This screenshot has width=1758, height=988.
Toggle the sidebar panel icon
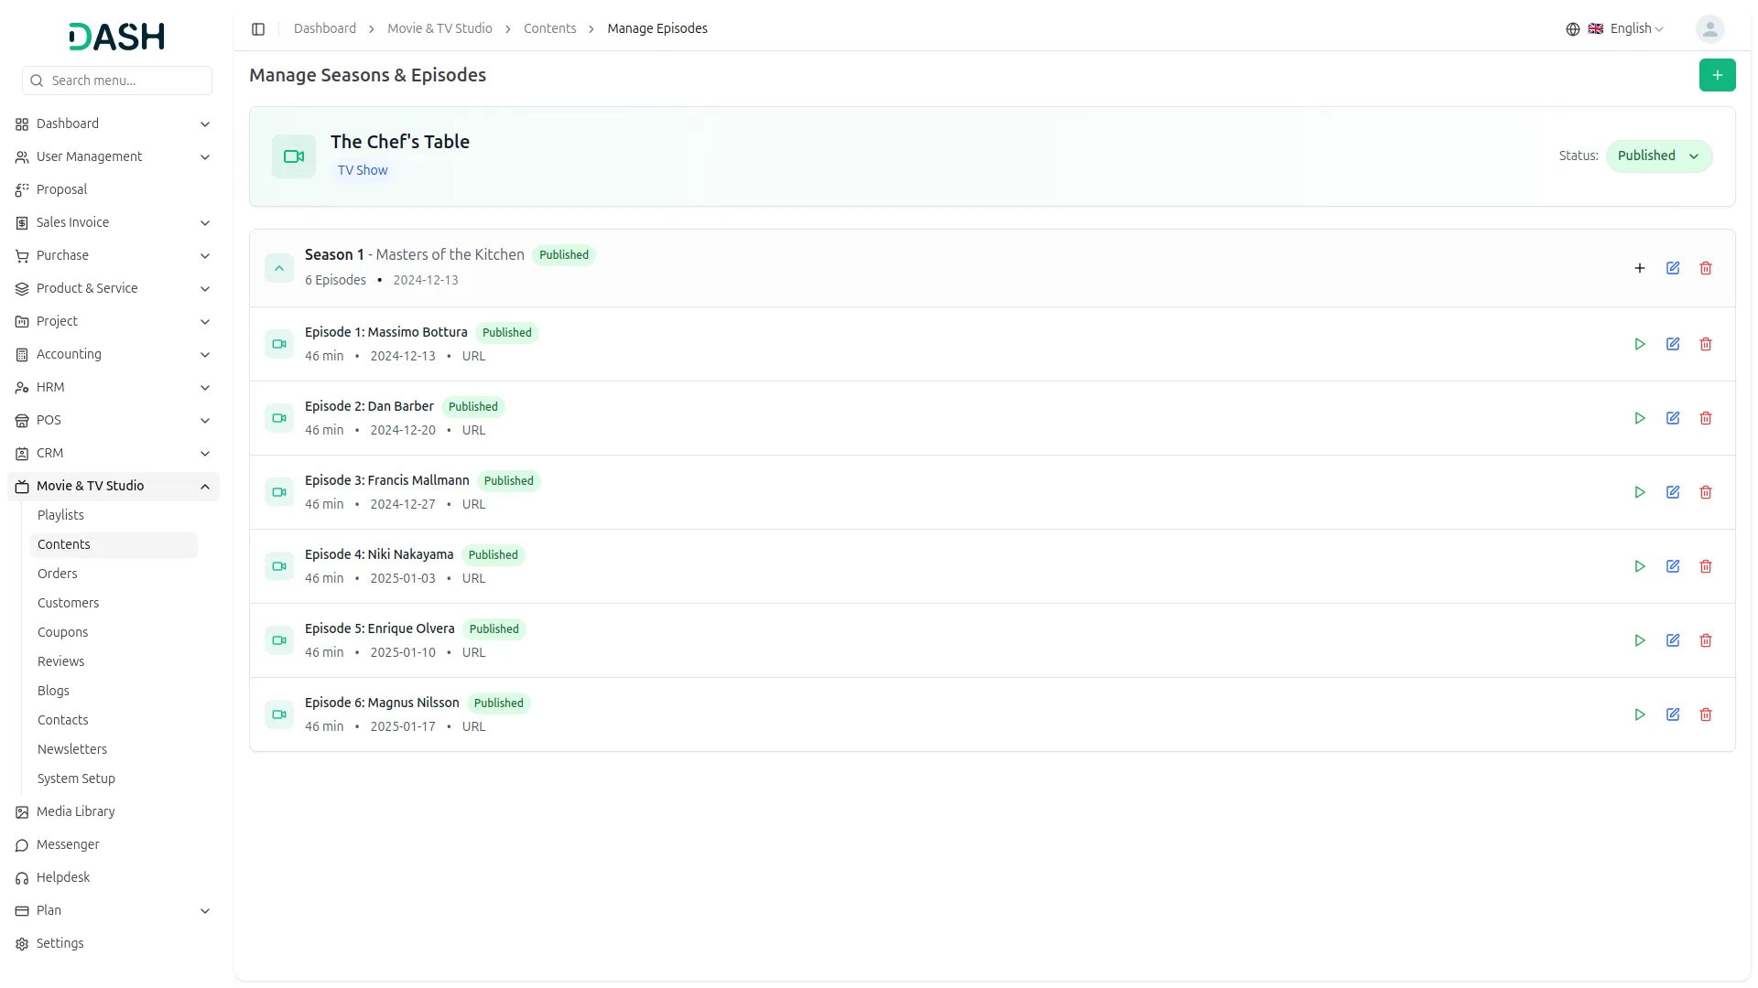pyautogui.click(x=258, y=29)
